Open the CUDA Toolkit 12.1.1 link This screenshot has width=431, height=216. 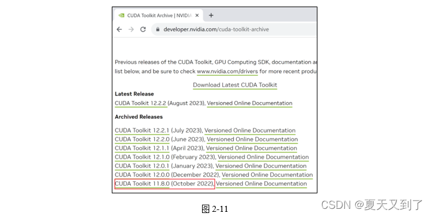click(142, 148)
